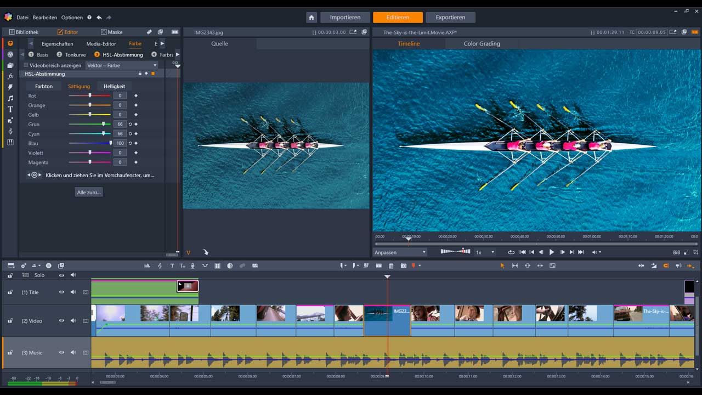Viewport: 702px width, 395px height.
Task: Open the music note sound panel
Action: click(x=10, y=98)
